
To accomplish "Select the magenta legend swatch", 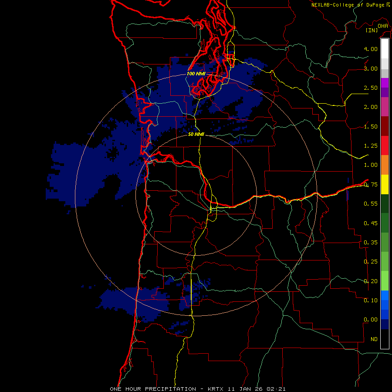I will pyautogui.click(x=385, y=83).
